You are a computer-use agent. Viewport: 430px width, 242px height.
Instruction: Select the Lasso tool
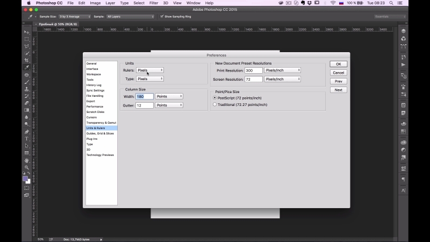coord(26,46)
